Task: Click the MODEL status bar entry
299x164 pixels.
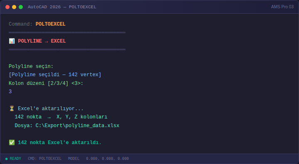Action: (x=74, y=159)
